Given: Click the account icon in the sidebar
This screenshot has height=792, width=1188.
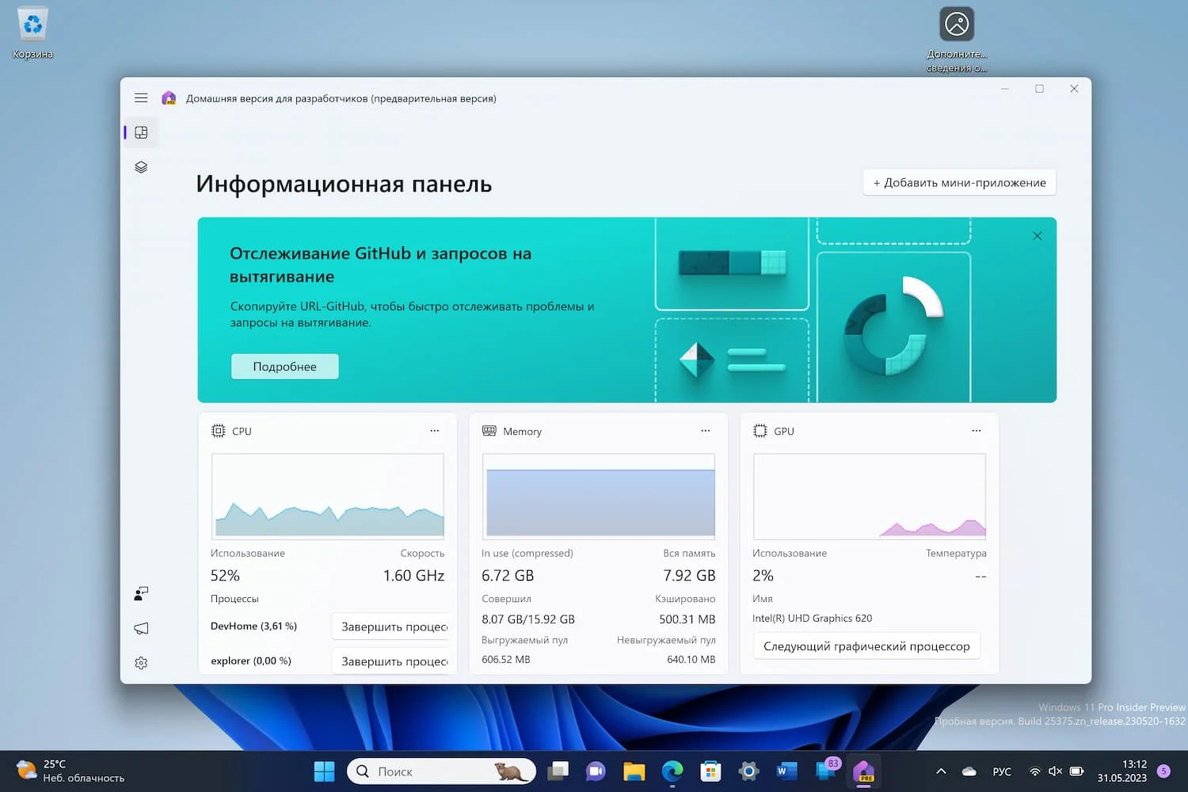Looking at the screenshot, I should click(x=141, y=593).
